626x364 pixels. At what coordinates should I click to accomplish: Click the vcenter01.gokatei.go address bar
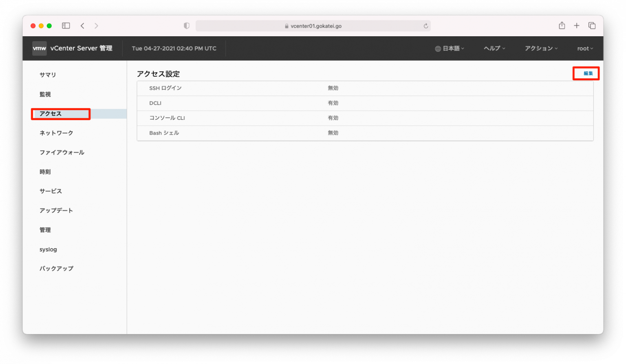point(313,26)
